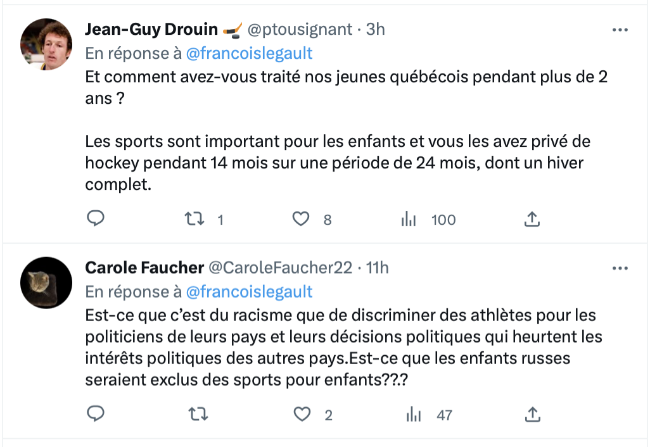Open Carole Faucher's cat avatar

(46, 282)
